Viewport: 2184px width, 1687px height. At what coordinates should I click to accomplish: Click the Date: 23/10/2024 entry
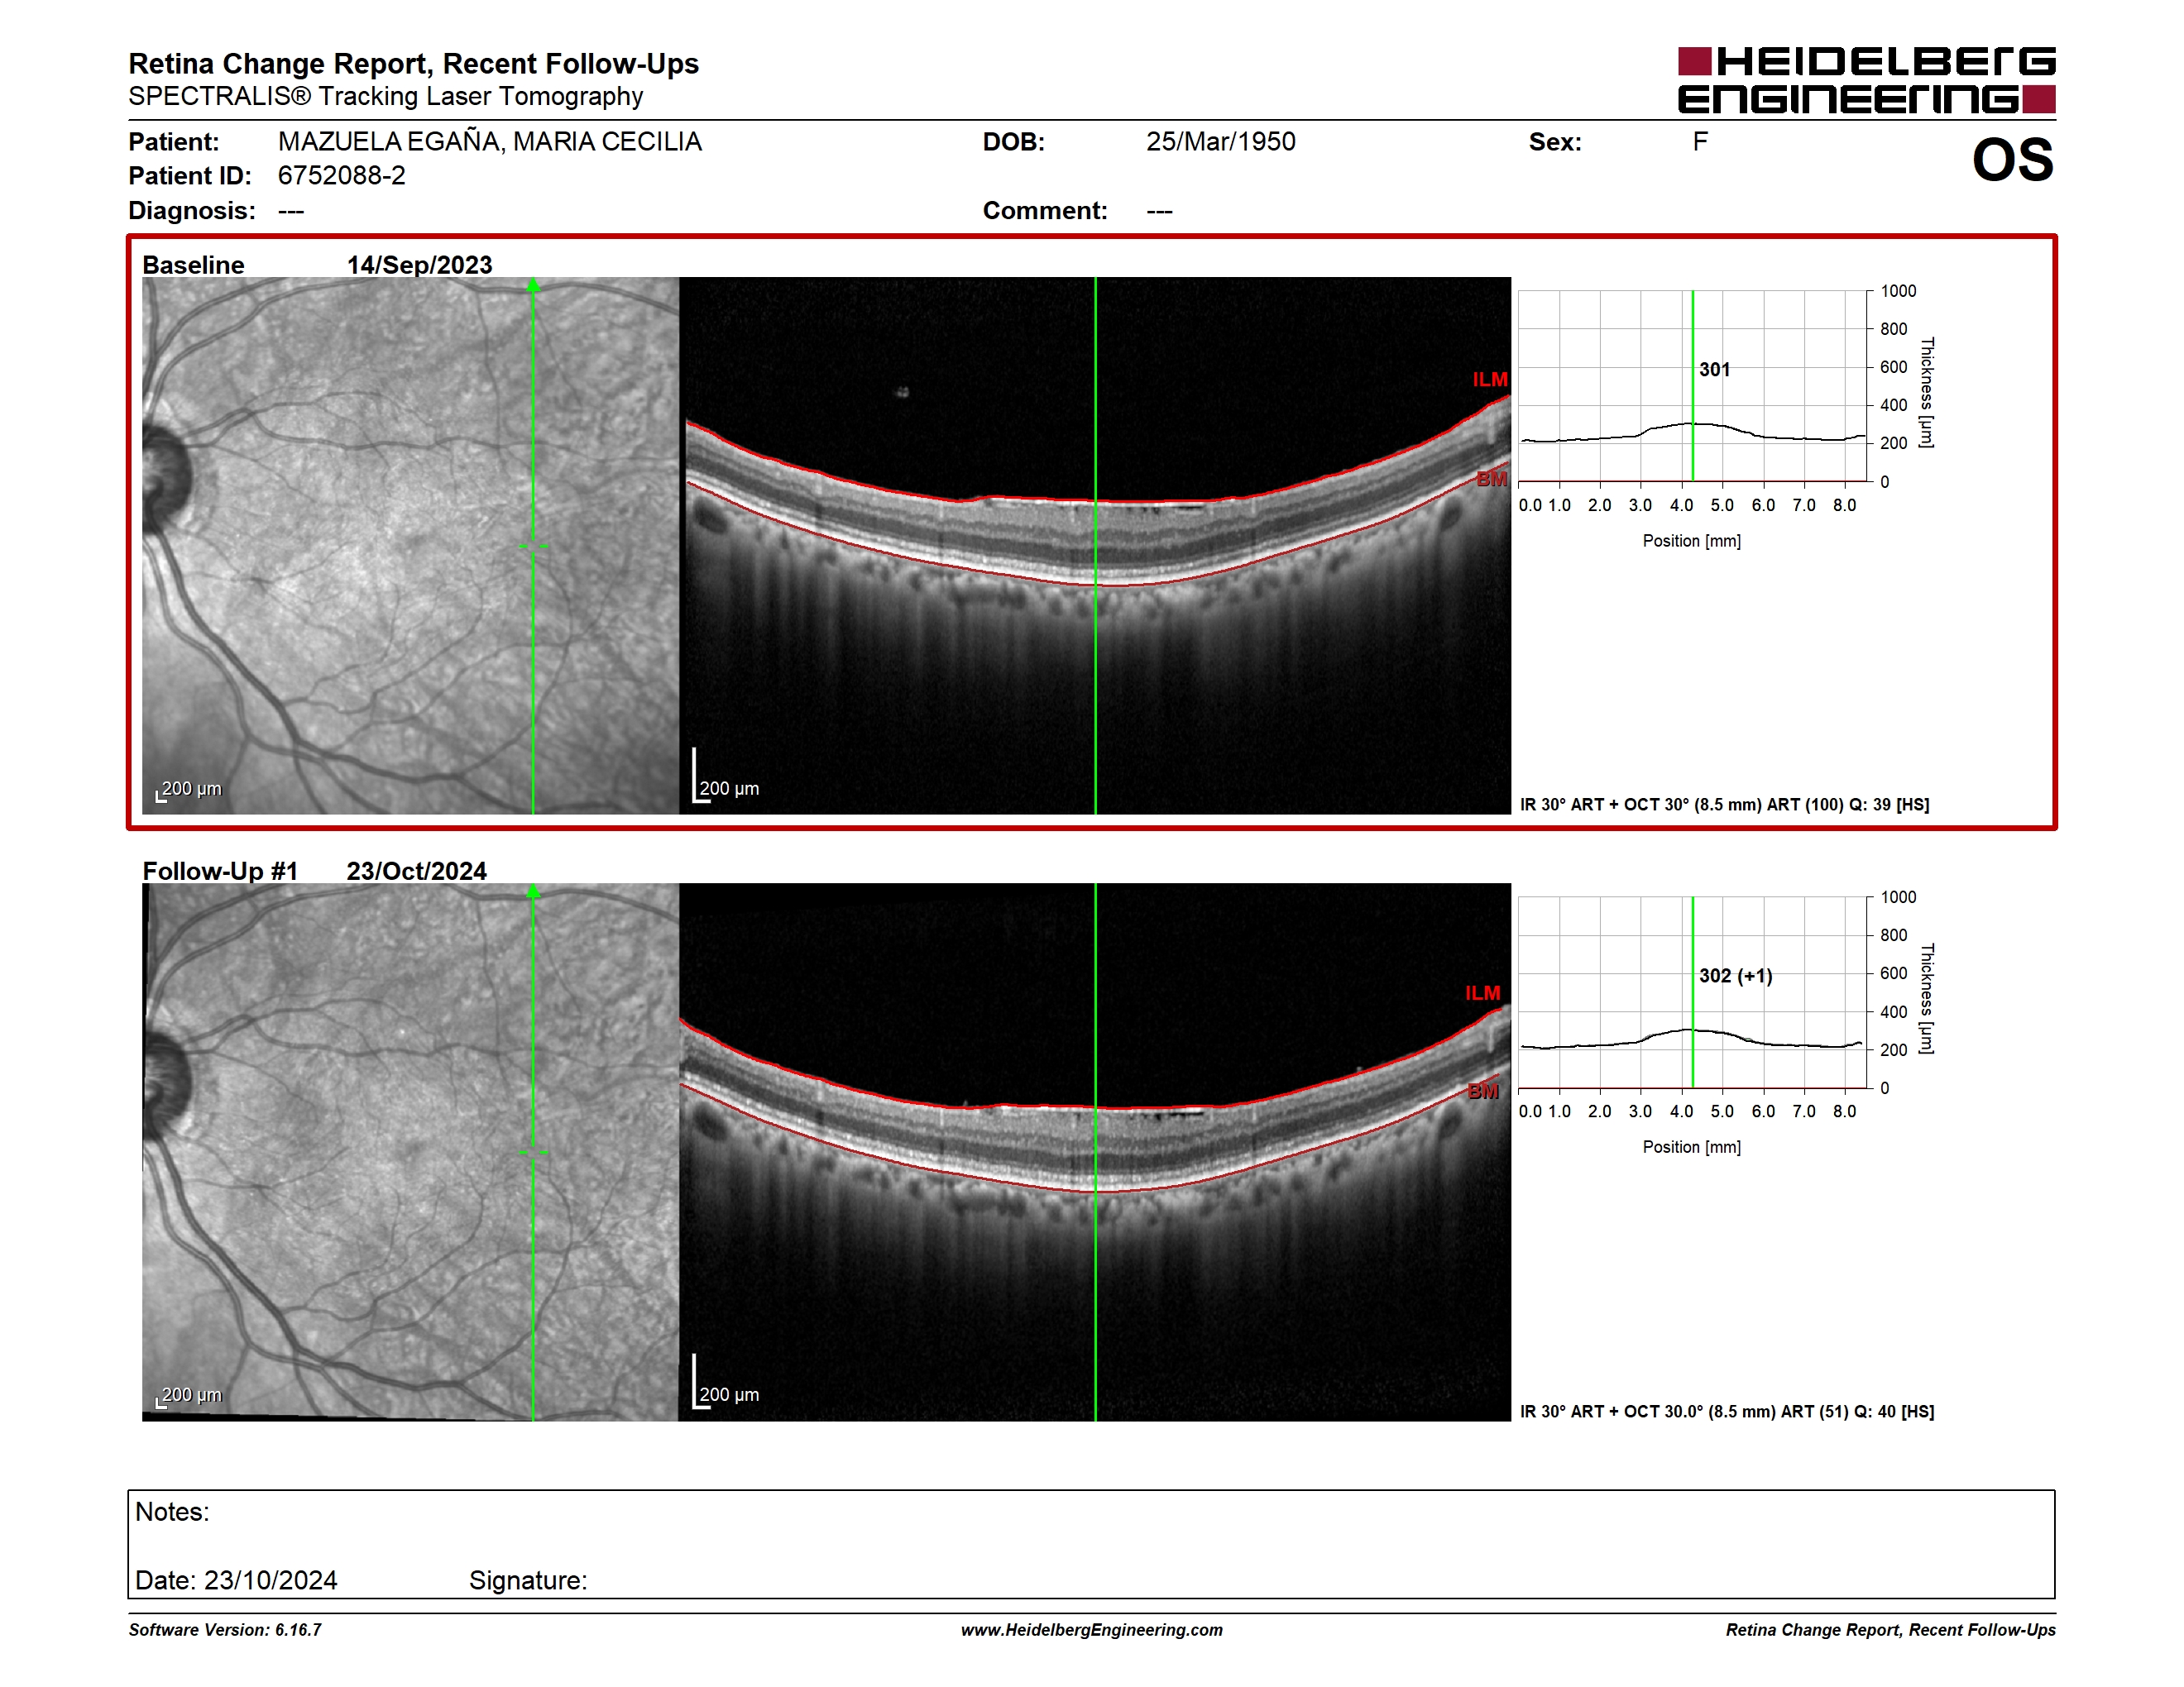tap(236, 1580)
